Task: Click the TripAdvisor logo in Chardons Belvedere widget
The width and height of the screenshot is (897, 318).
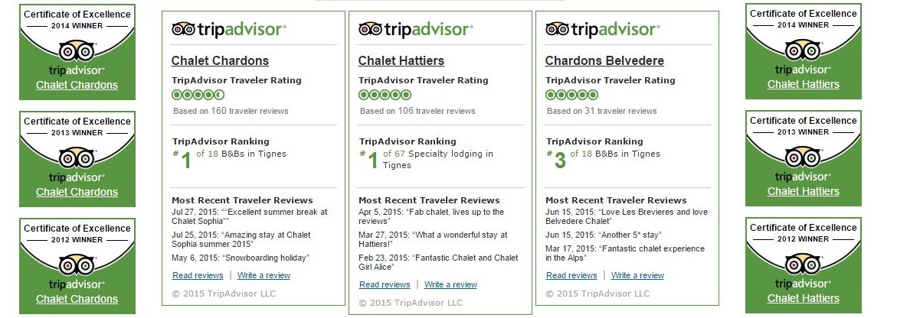Action: tap(602, 29)
